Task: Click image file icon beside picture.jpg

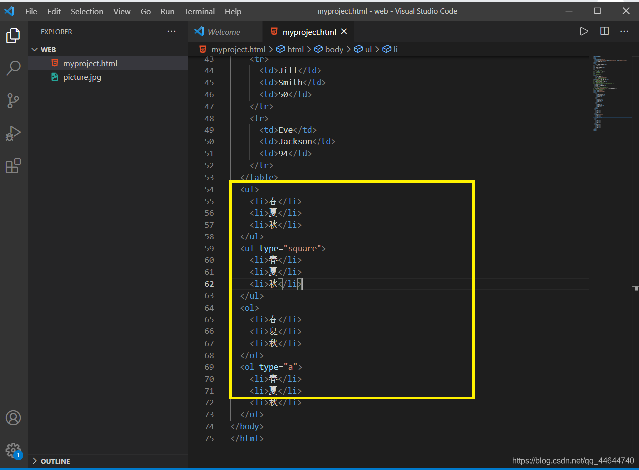Action: coord(55,77)
